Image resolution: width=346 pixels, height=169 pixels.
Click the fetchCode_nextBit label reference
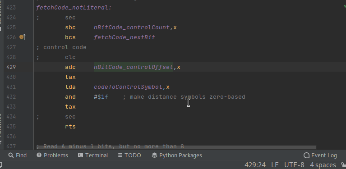tap(125, 37)
